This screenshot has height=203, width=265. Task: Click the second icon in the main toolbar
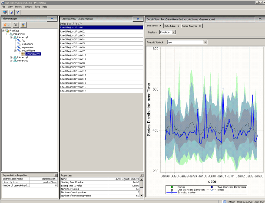coord(10,12)
